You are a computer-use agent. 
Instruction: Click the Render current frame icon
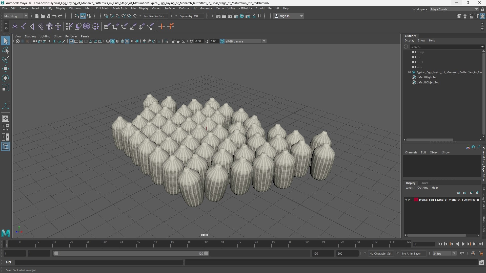[x=224, y=16]
